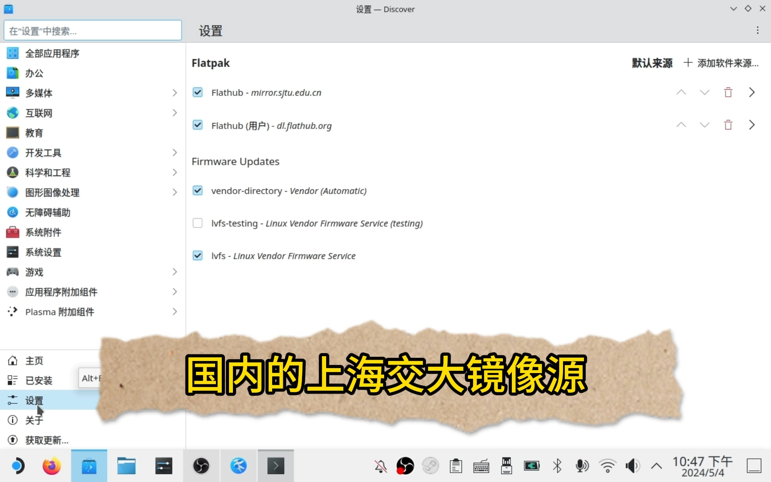771x482 pixels.
Task: Delete the dl.flathub.org user source
Action: (x=728, y=125)
